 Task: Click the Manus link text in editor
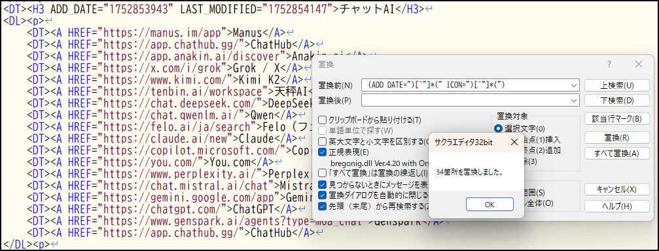coord(247,32)
